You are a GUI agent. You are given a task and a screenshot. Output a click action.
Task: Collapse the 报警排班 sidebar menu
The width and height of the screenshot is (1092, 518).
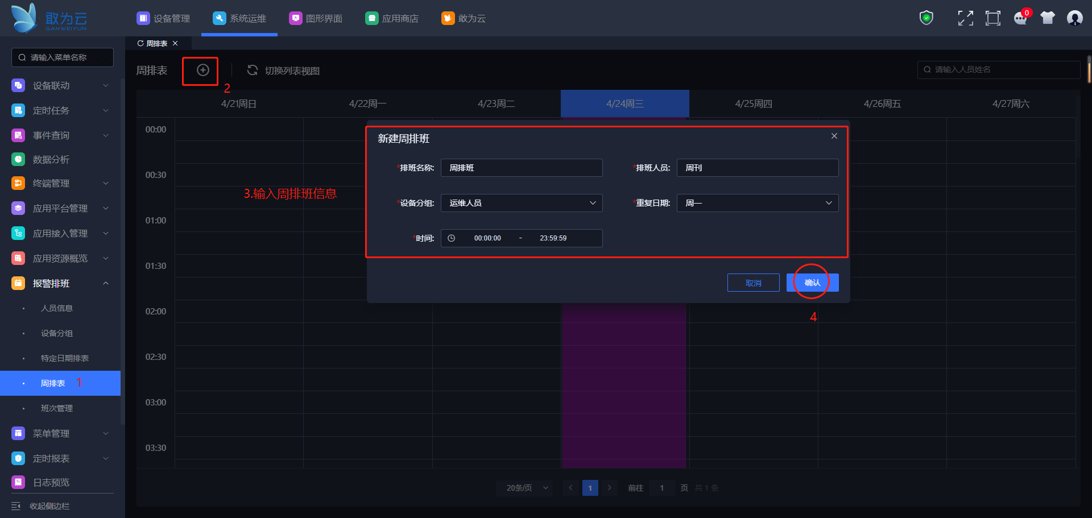click(x=106, y=283)
